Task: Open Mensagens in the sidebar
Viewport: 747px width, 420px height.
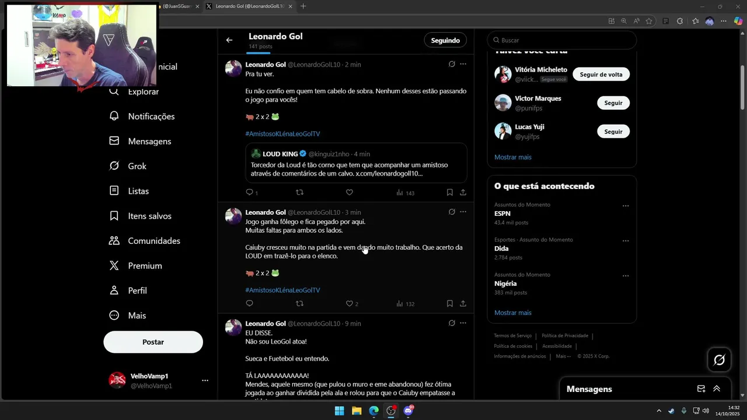Action: (141, 141)
